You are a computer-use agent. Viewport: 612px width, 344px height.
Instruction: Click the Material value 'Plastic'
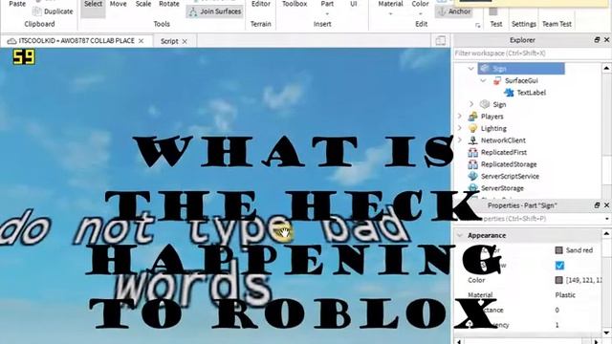565,295
